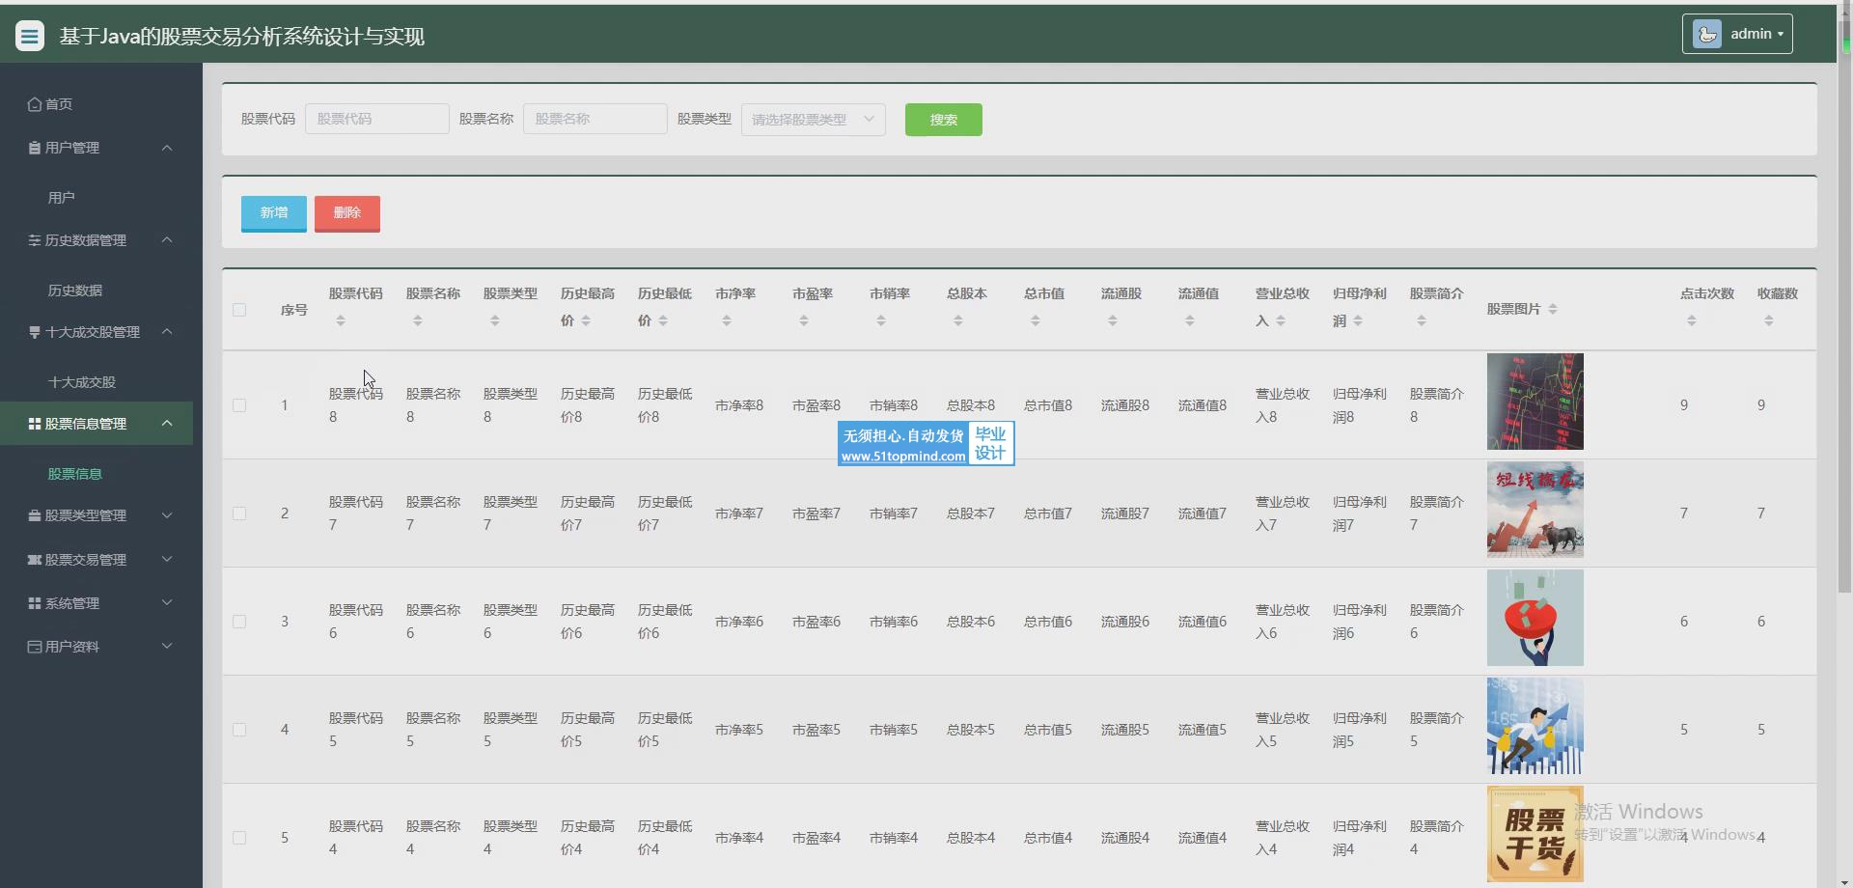Sort by 市盈率 column arrows
The width and height of the screenshot is (1853, 888).
click(804, 320)
